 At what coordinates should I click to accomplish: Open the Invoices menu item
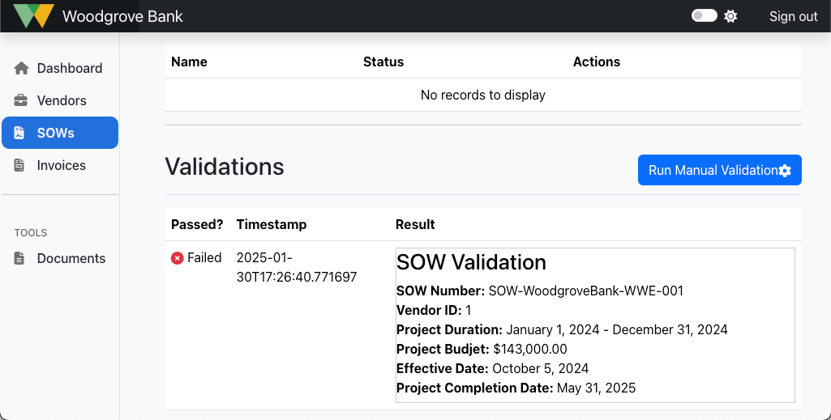[x=61, y=166]
